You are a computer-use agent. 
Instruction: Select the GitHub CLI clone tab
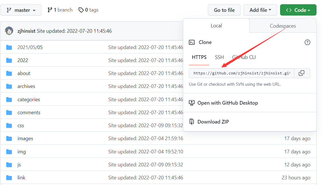(244, 57)
